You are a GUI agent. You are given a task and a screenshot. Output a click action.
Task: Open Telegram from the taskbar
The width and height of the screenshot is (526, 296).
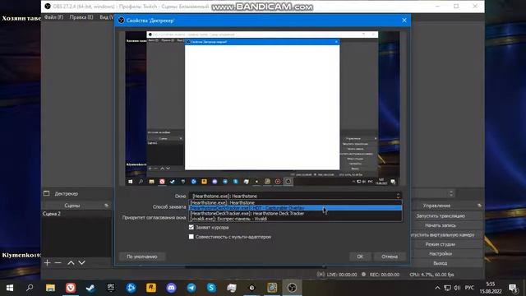(191, 288)
